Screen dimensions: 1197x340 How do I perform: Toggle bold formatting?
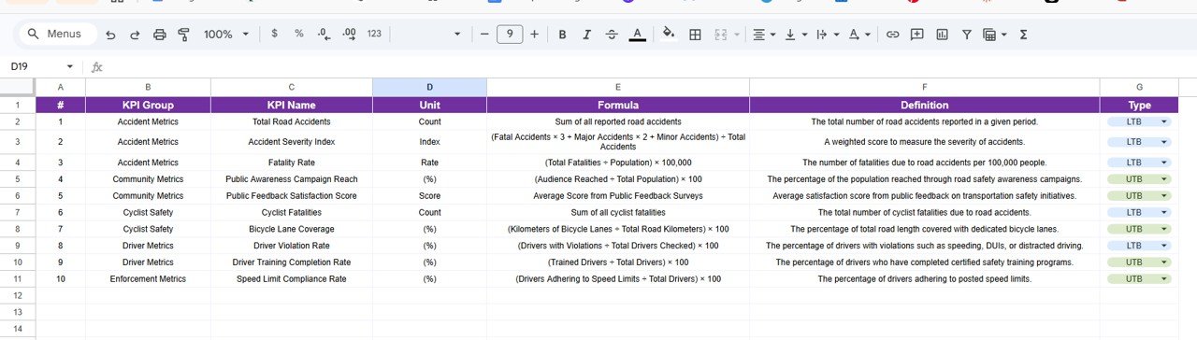562,35
